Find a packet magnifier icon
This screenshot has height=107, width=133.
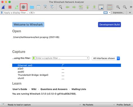coord(61,7)
